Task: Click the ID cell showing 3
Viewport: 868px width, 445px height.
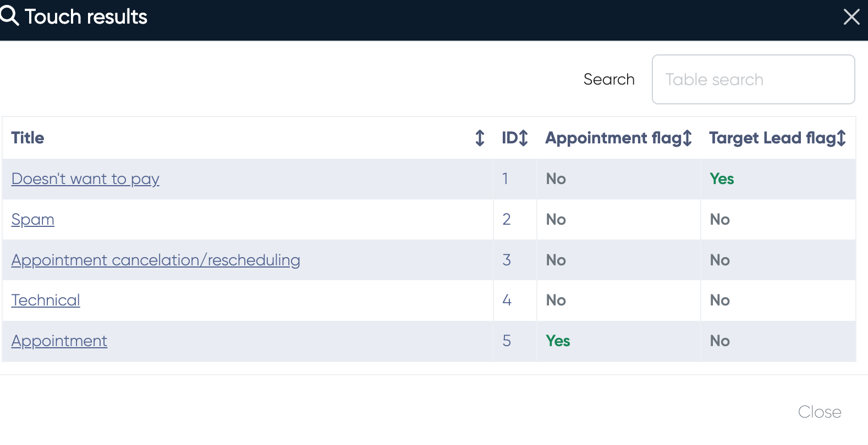Action: tap(507, 260)
